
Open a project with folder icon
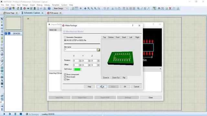[6, 8]
